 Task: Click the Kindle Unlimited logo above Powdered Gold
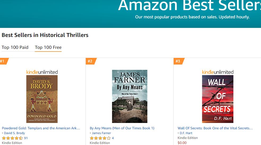42,72
